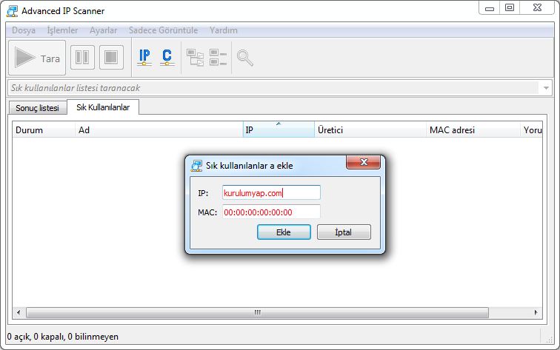Open the Dosya menu

[24, 30]
